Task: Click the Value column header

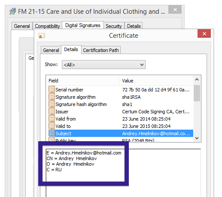Action: 156,81
